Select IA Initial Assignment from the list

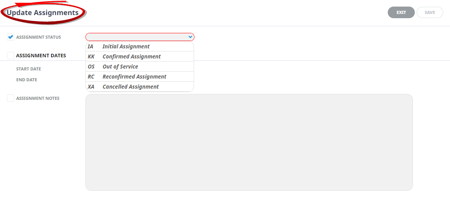click(140, 46)
